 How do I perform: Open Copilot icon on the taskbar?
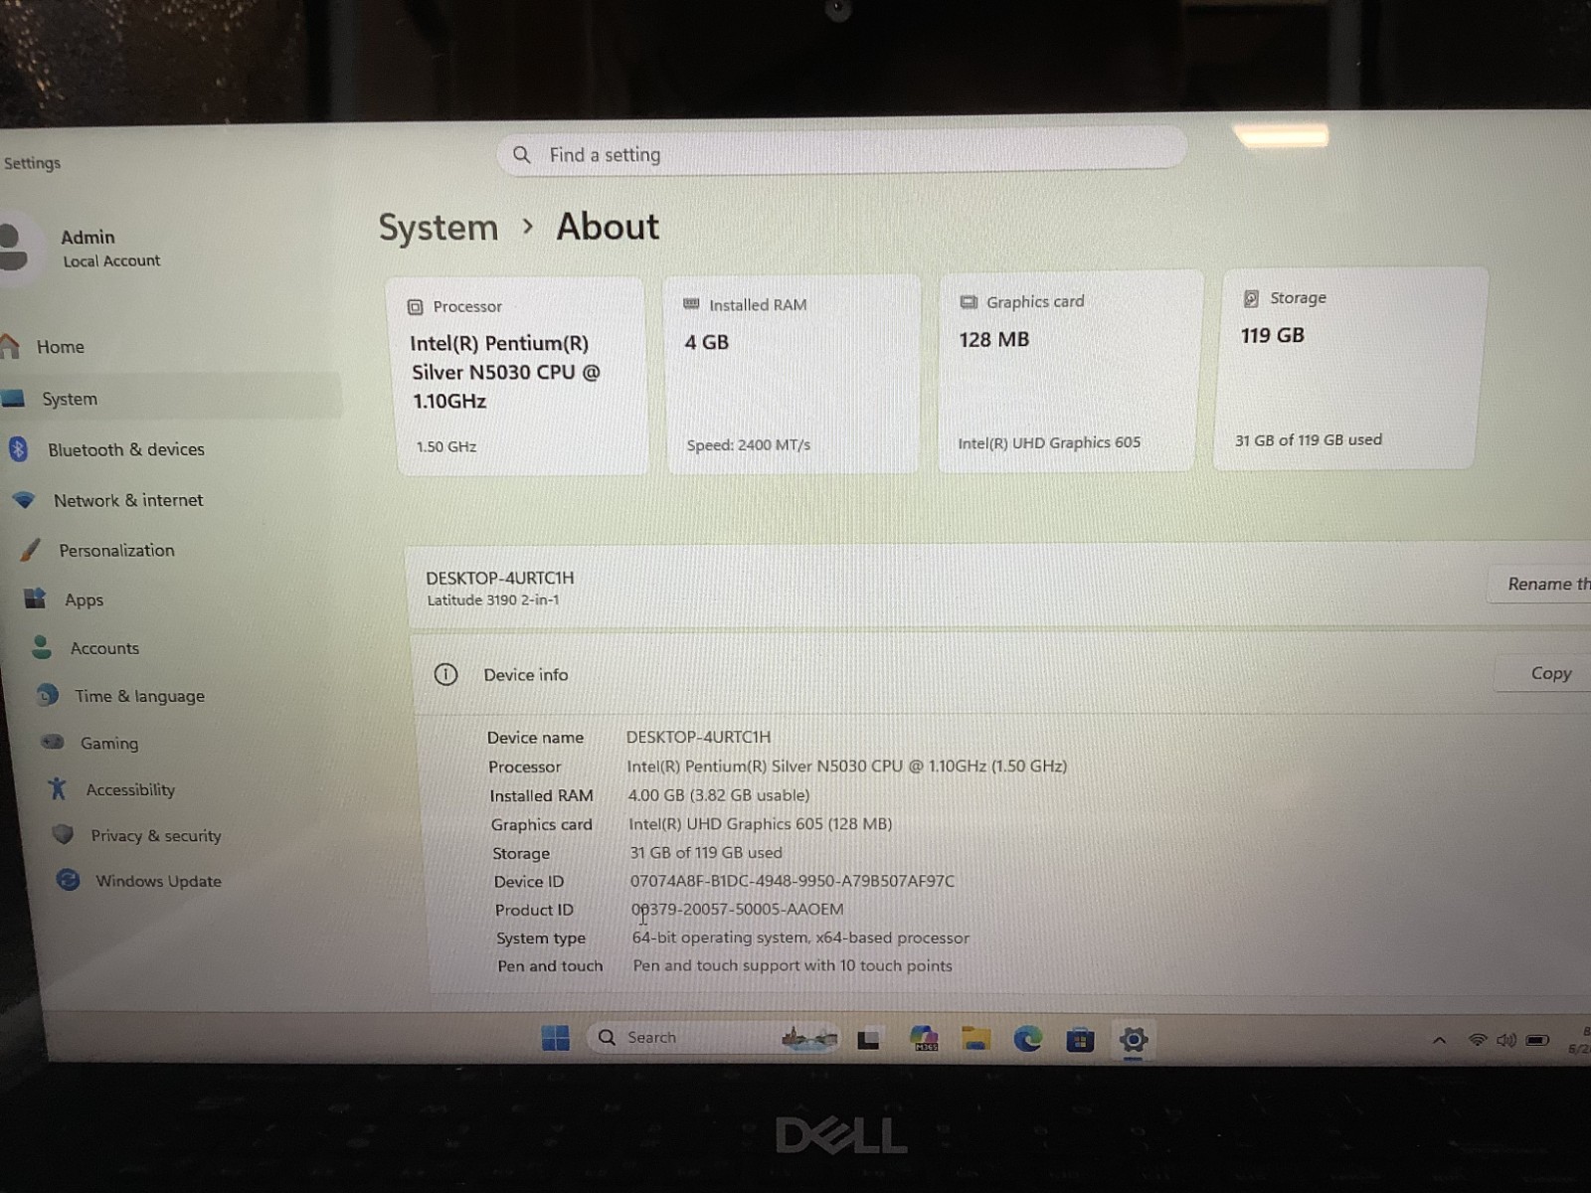(924, 1039)
